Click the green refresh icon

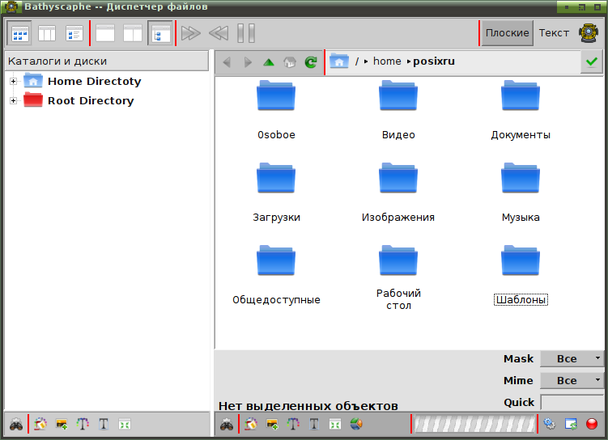point(311,62)
